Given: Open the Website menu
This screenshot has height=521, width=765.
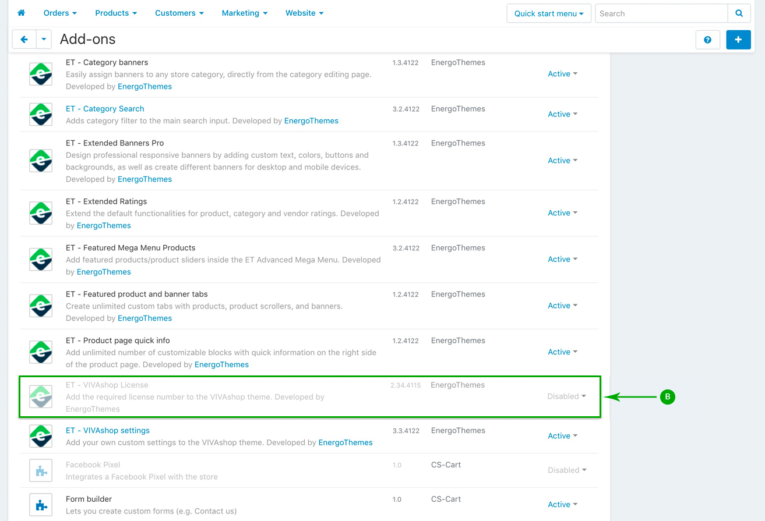Looking at the screenshot, I should pyautogui.click(x=305, y=13).
